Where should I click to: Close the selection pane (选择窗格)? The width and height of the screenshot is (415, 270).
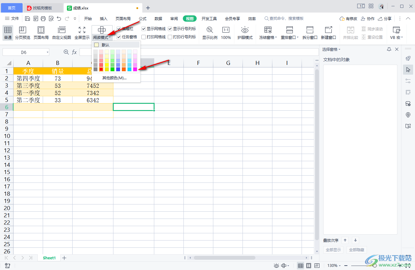[397, 49]
